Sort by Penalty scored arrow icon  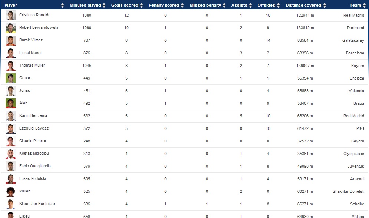pyautogui.click(x=182, y=5)
